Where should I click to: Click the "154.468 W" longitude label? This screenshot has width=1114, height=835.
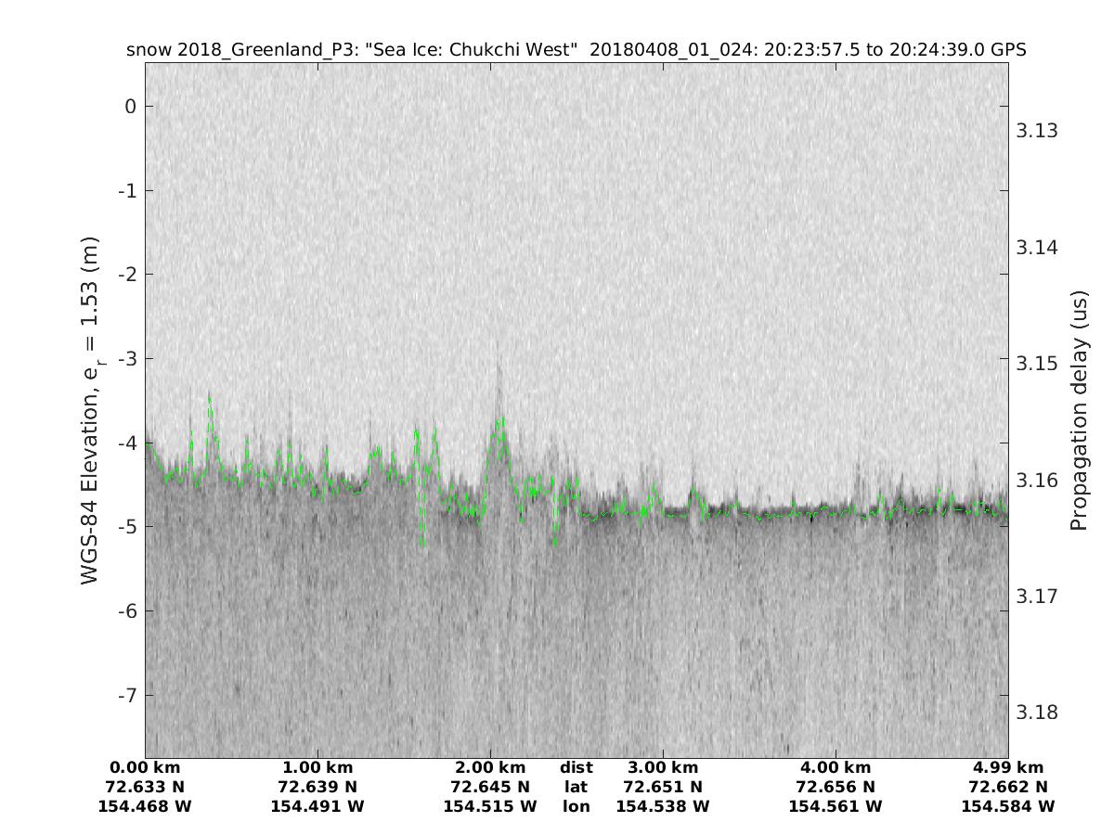coord(145,806)
